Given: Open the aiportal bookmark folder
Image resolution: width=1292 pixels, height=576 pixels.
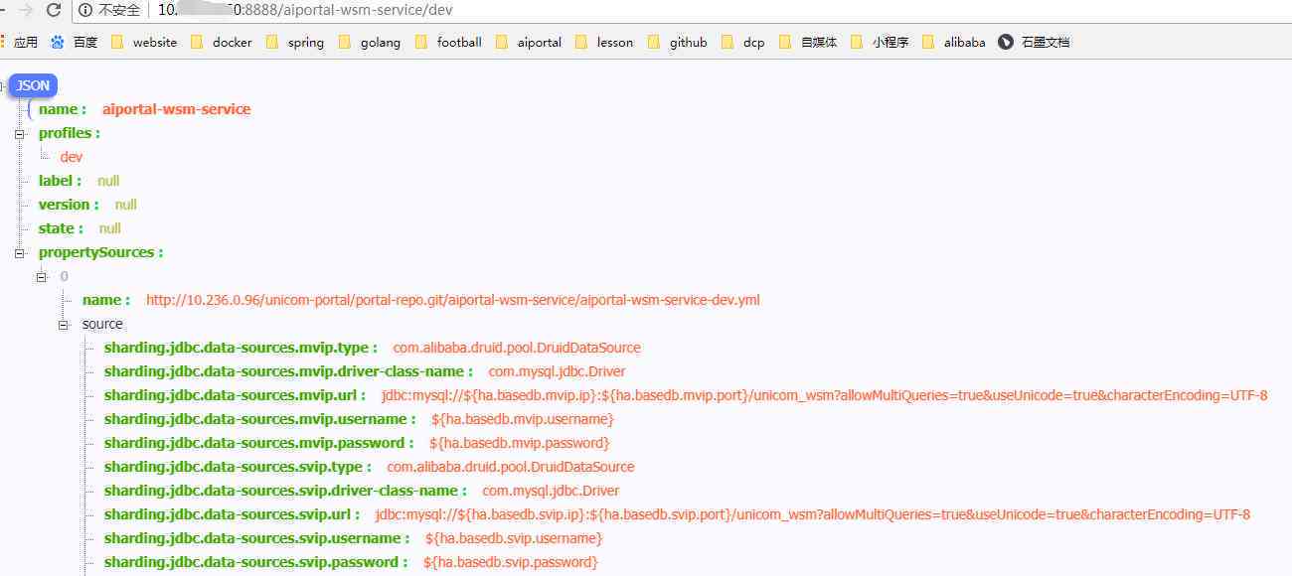Looking at the screenshot, I should coord(529,42).
